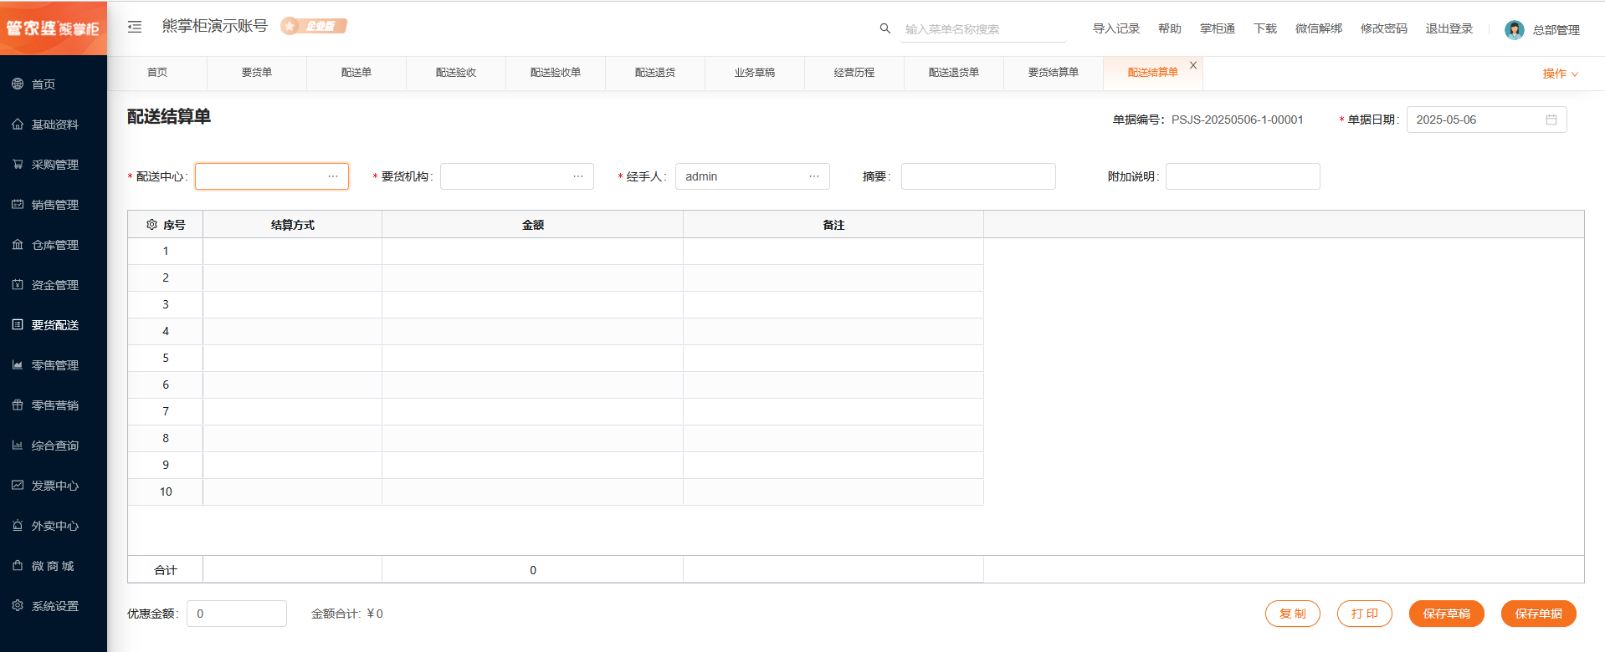Switch to the 要货单 tab
1605x652 pixels.
click(257, 73)
